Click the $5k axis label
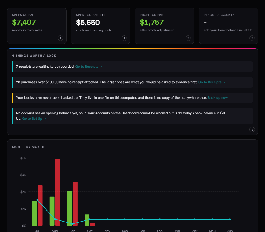 click(23, 158)
